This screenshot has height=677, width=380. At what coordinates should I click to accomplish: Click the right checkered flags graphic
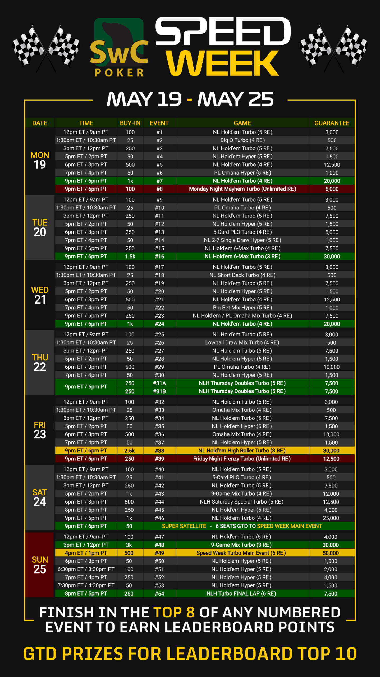[x=334, y=49]
